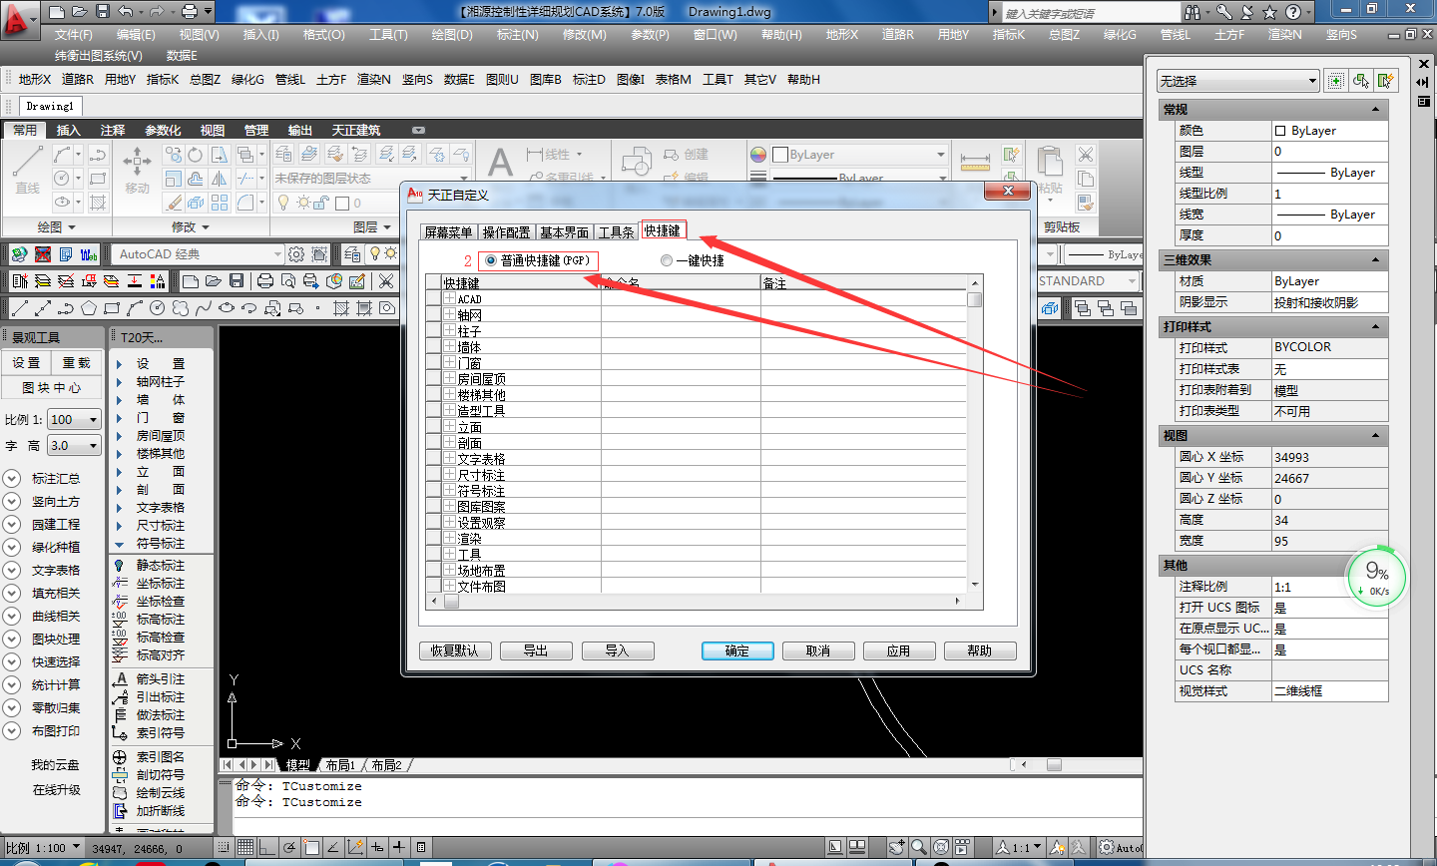Click the 颜色 ByLayer property swatch
The height and width of the screenshot is (866, 1437).
1280,131
